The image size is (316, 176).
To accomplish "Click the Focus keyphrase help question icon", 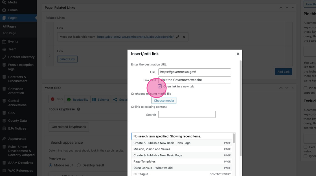I will (79, 109).
